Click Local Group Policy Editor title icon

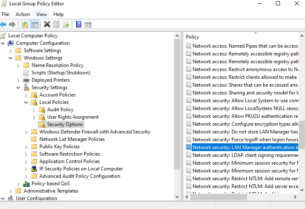click(x=4, y=4)
